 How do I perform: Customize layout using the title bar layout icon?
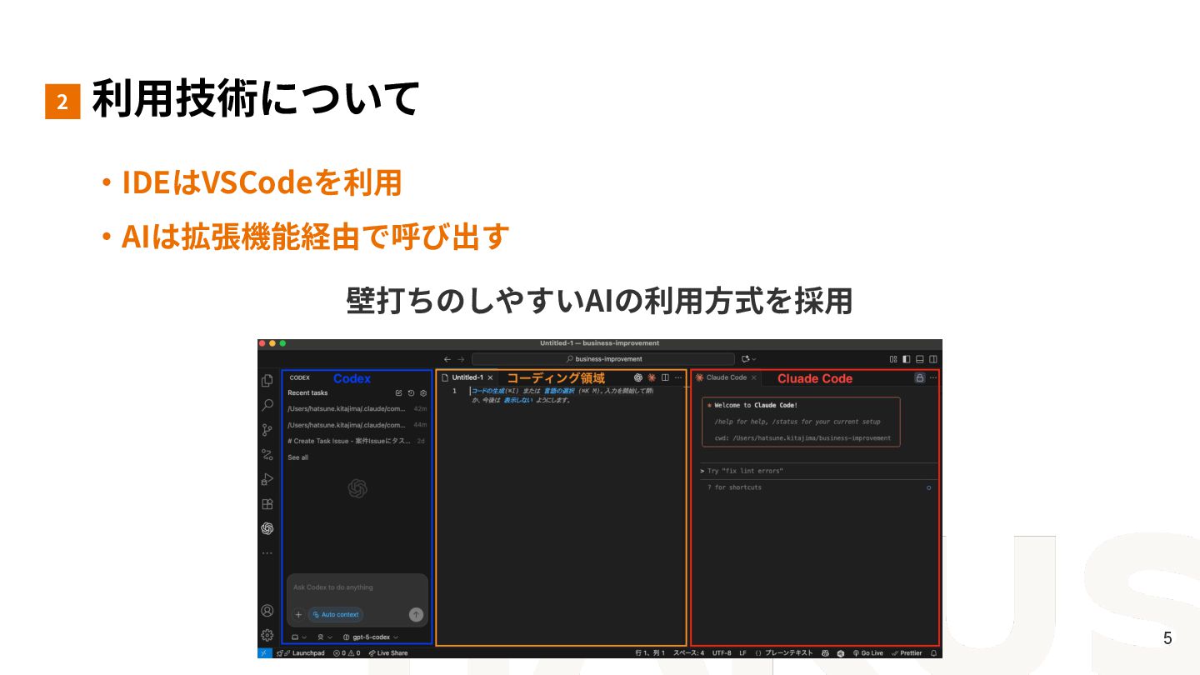click(x=893, y=359)
